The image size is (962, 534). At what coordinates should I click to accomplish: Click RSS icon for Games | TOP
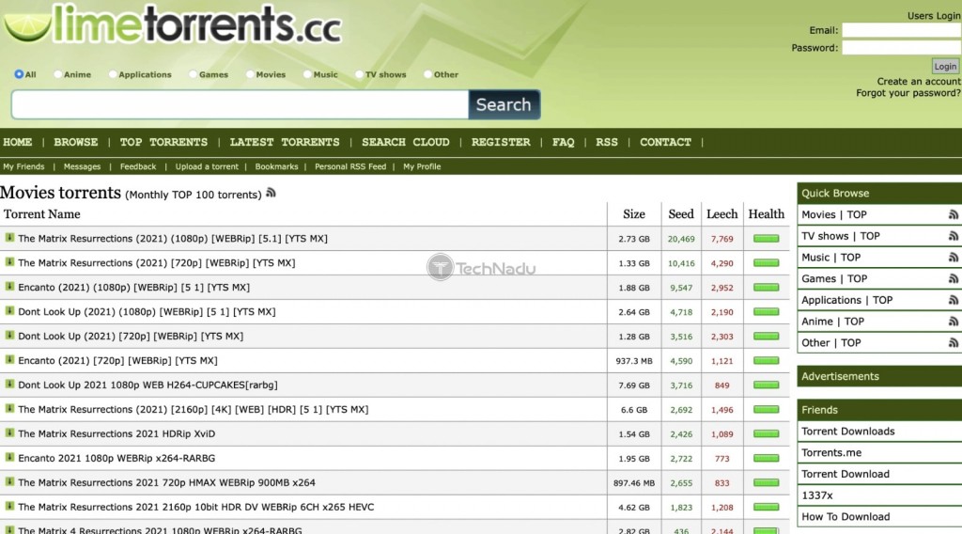tap(953, 278)
